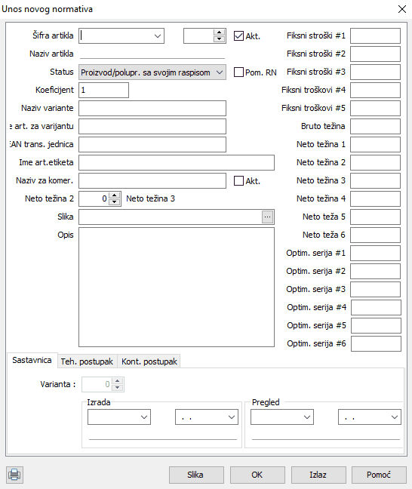Screen dimensions: 412x489
Task: Focus the Koeficijent input field
Action: tap(103, 90)
